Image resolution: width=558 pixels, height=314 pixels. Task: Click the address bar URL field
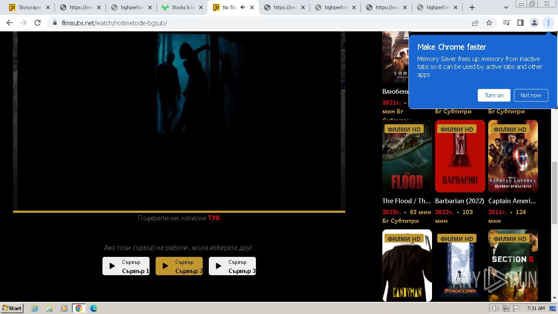pos(262,23)
